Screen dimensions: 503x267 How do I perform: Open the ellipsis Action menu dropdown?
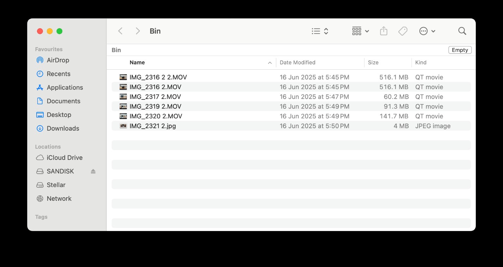click(427, 31)
